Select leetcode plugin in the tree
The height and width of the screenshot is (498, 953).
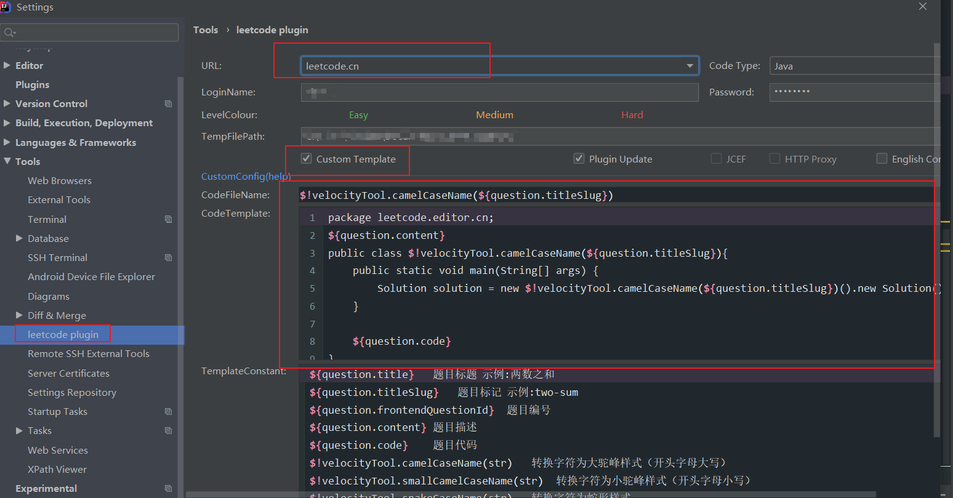click(63, 334)
